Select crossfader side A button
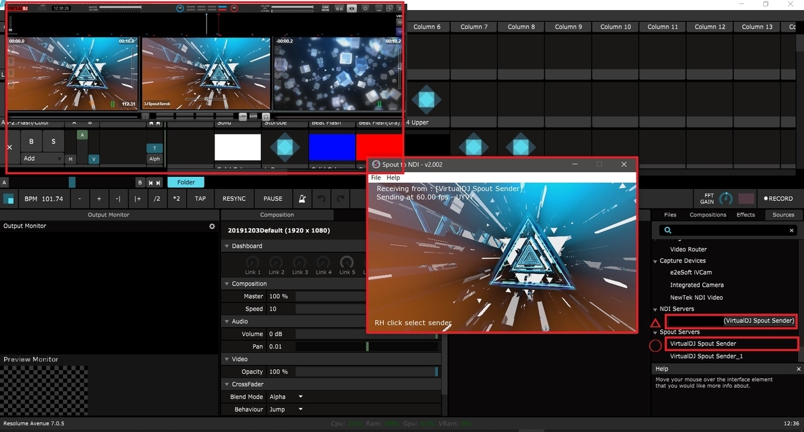The image size is (804, 432). (x=5, y=182)
